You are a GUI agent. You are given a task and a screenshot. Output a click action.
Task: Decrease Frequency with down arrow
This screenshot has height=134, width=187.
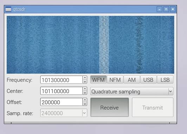coord(85,82)
